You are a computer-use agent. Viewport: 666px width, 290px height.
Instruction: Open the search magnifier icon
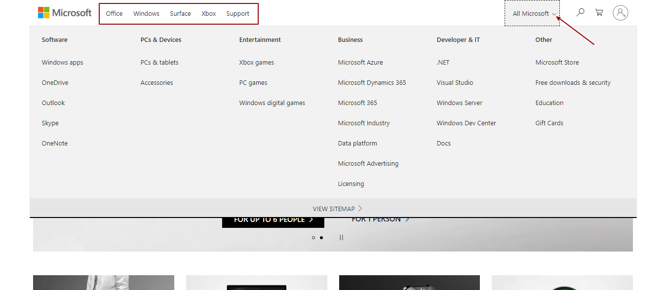581,12
